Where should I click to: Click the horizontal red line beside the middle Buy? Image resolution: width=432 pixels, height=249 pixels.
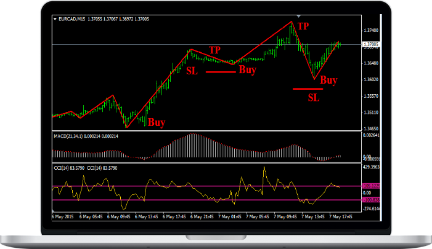point(220,71)
